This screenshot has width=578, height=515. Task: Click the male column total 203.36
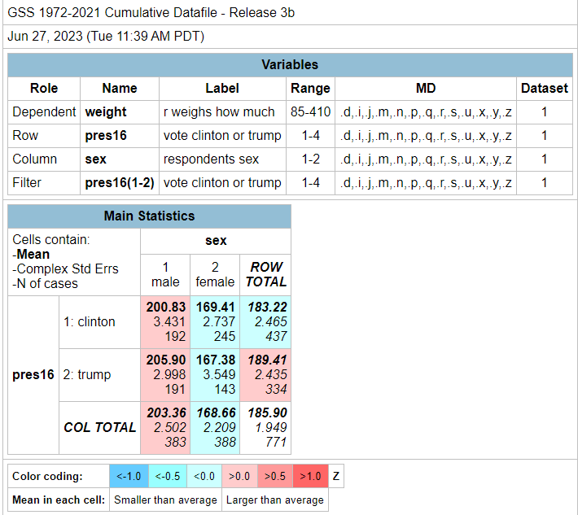point(166,413)
